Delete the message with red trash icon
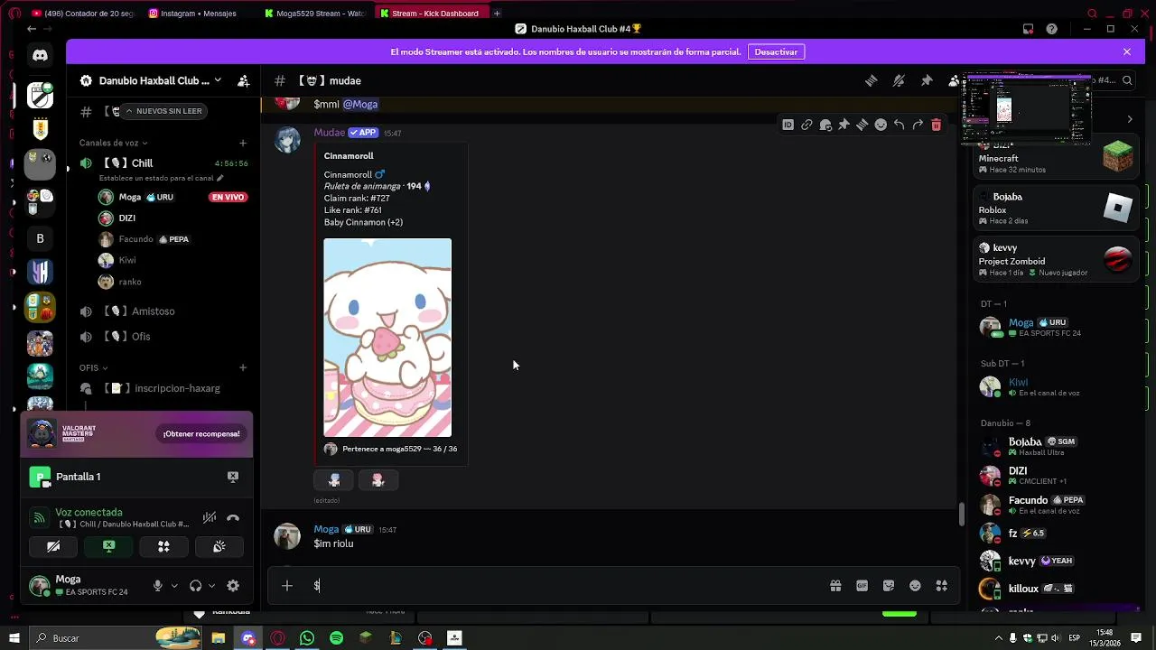Screen dimensions: 1156x650 click(936, 125)
